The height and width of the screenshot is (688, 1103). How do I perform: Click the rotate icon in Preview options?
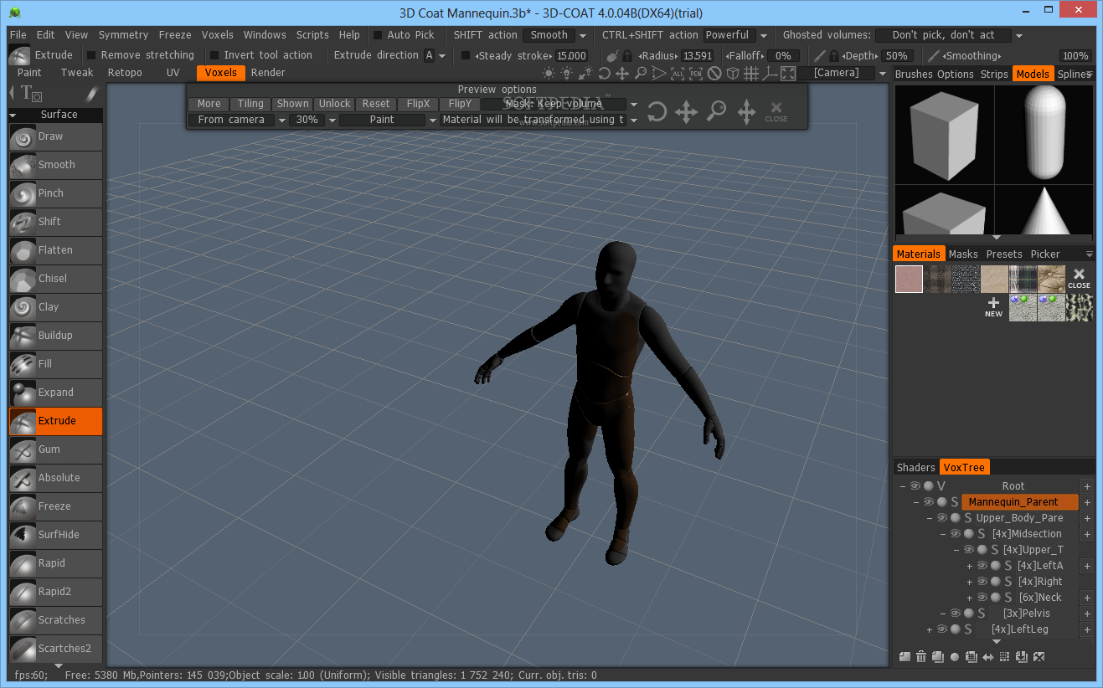[657, 111]
